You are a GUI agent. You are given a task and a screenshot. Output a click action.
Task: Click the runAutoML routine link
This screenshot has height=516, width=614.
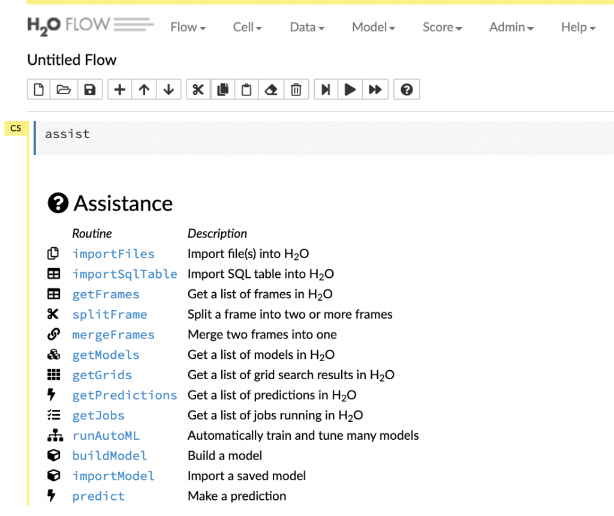coord(106,436)
